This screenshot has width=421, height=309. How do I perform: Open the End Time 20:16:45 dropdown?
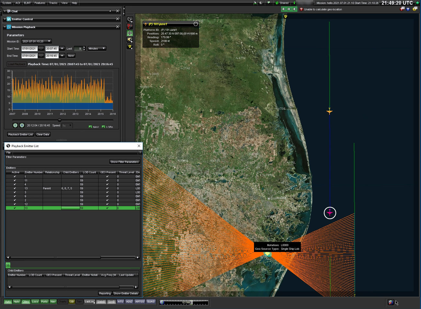(x=62, y=56)
